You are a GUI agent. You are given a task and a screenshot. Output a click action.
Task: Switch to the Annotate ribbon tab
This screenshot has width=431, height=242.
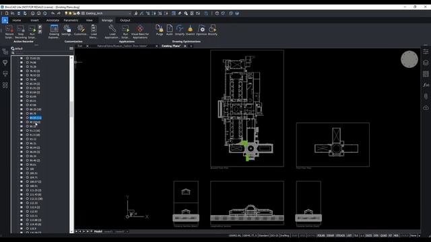coord(53,20)
